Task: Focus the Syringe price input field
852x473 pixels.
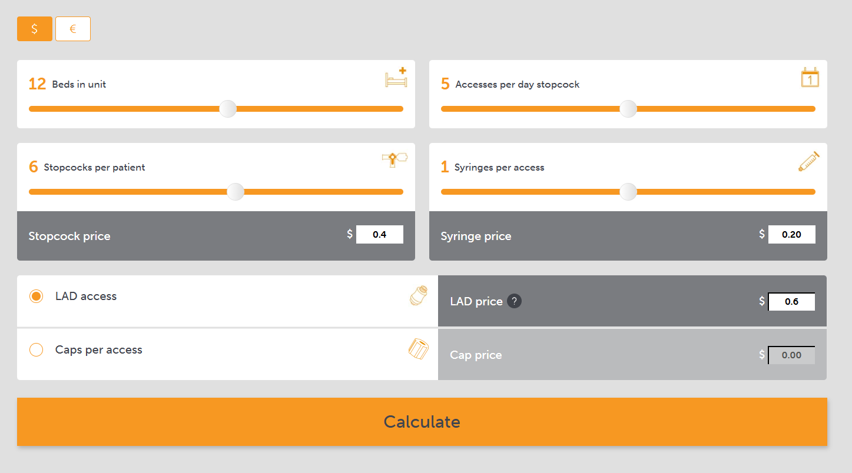Action: (792, 234)
